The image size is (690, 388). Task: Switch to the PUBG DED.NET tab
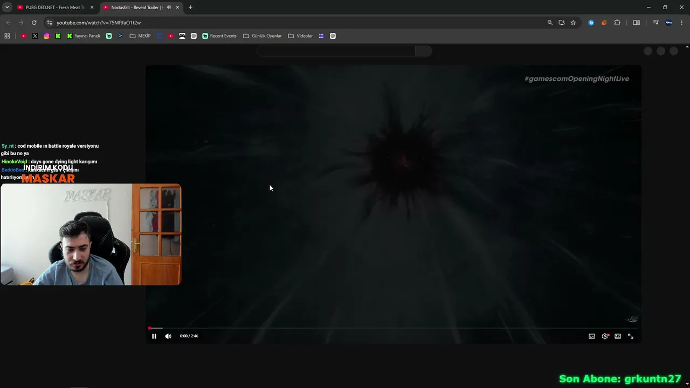coord(55,8)
